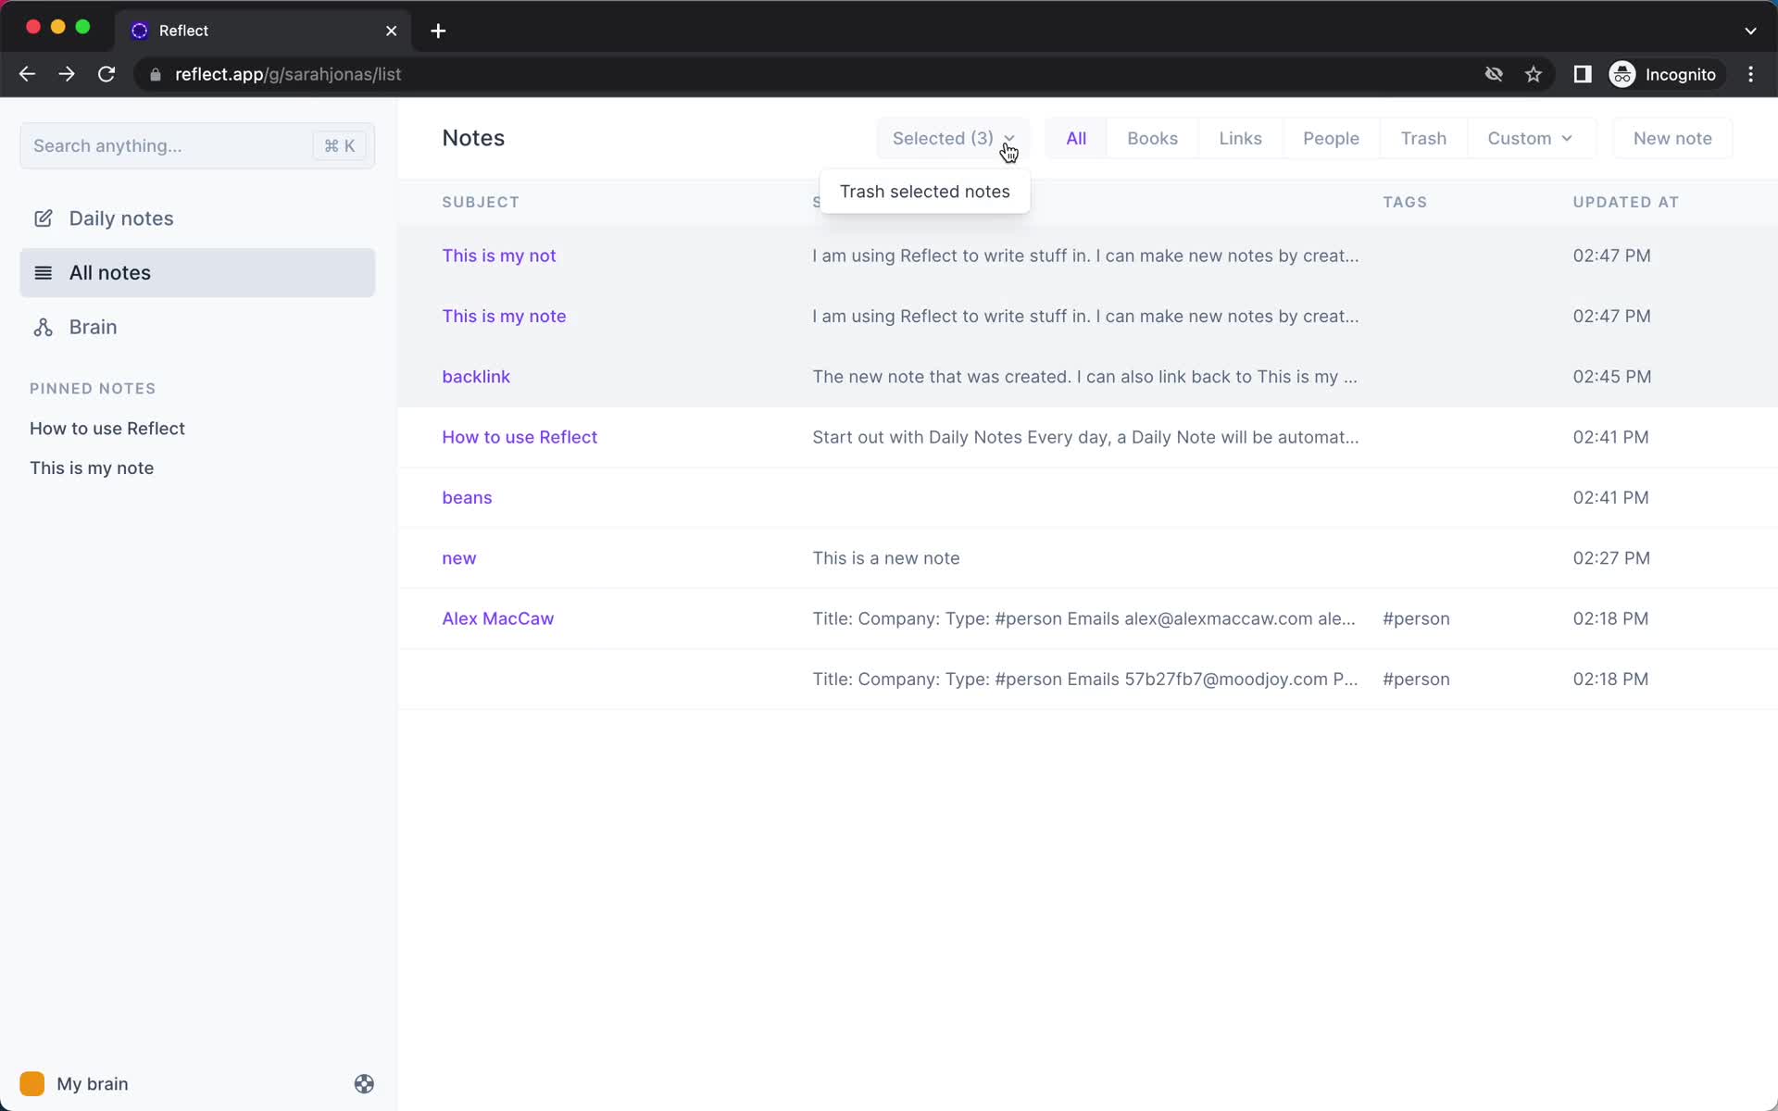Toggle All notes view in sidebar

click(198, 272)
